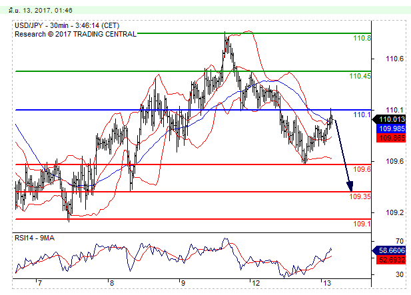This screenshot has height=295, width=411.
Task: Select the 110.45 green resistance level label
Action: (360, 76)
